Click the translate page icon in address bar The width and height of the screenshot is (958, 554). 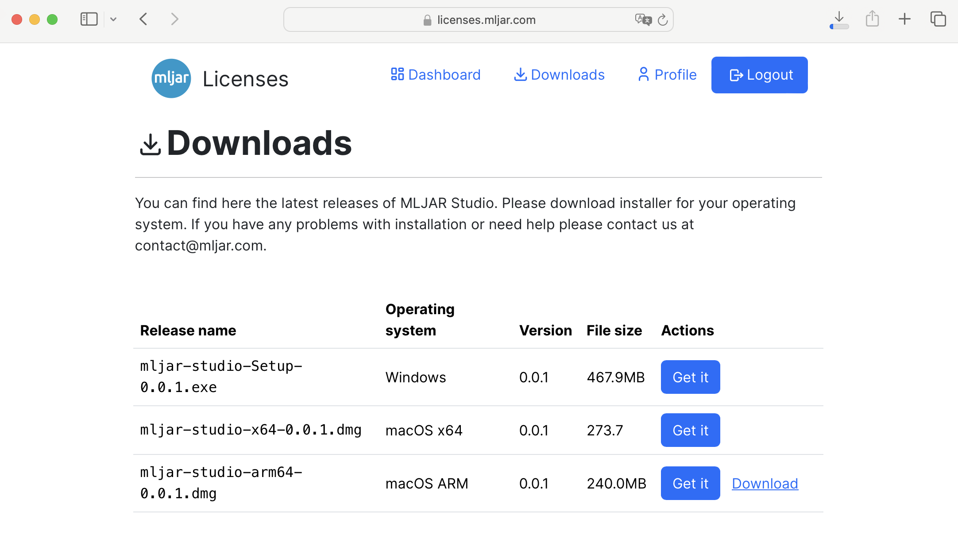point(643,19)
